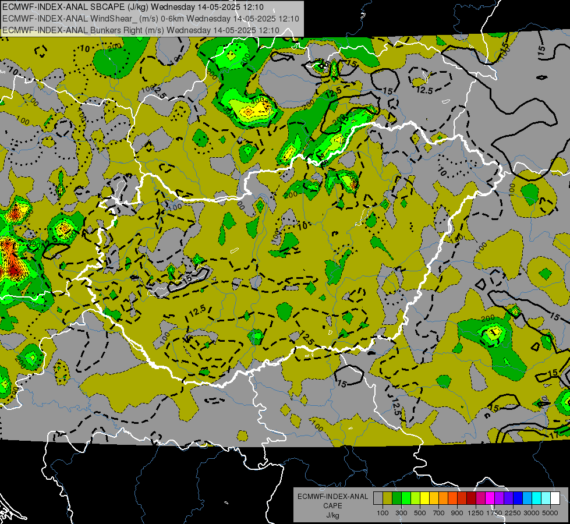Click the amber swatch left of 700
This screenshot has width=570, height=524.
(x=434, y=498)
